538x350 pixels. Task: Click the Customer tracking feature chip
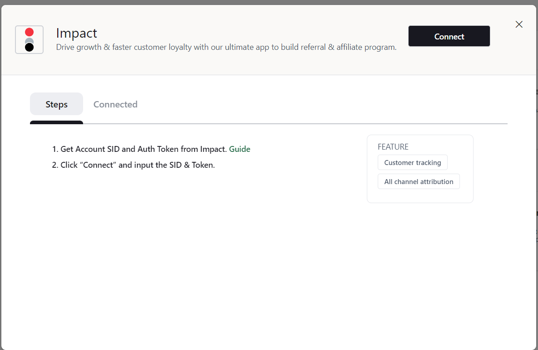point(412,162)
